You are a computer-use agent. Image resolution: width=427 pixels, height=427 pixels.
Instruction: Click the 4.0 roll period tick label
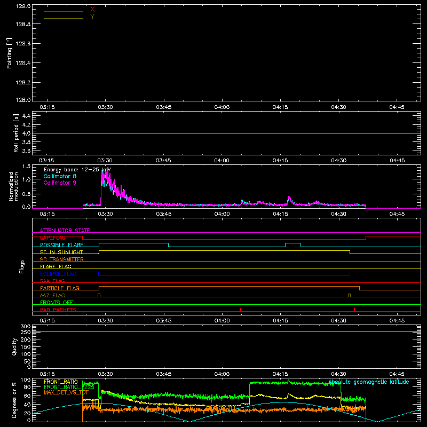click(x=26, y=133)
